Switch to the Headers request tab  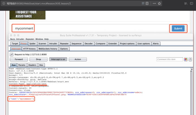[x=32, y=65]
